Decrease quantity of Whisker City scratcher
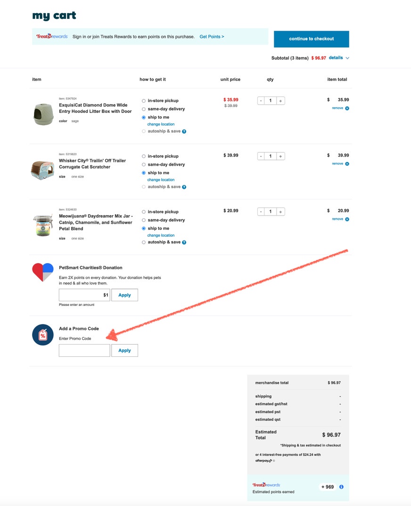Image resolution: width=411 pixels, height=506 pixels. 261,157
